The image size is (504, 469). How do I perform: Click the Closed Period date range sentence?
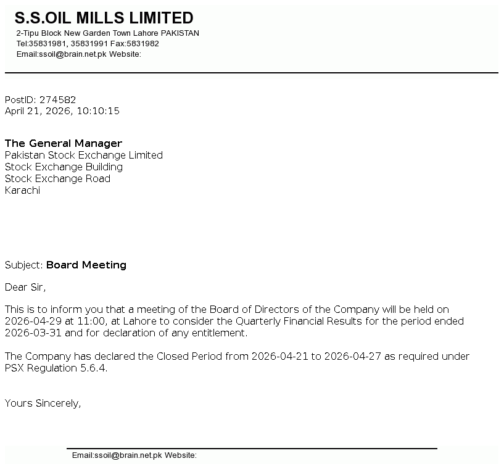pos(237,357)
